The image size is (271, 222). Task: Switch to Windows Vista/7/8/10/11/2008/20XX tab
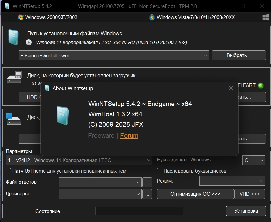coord(192,17)
